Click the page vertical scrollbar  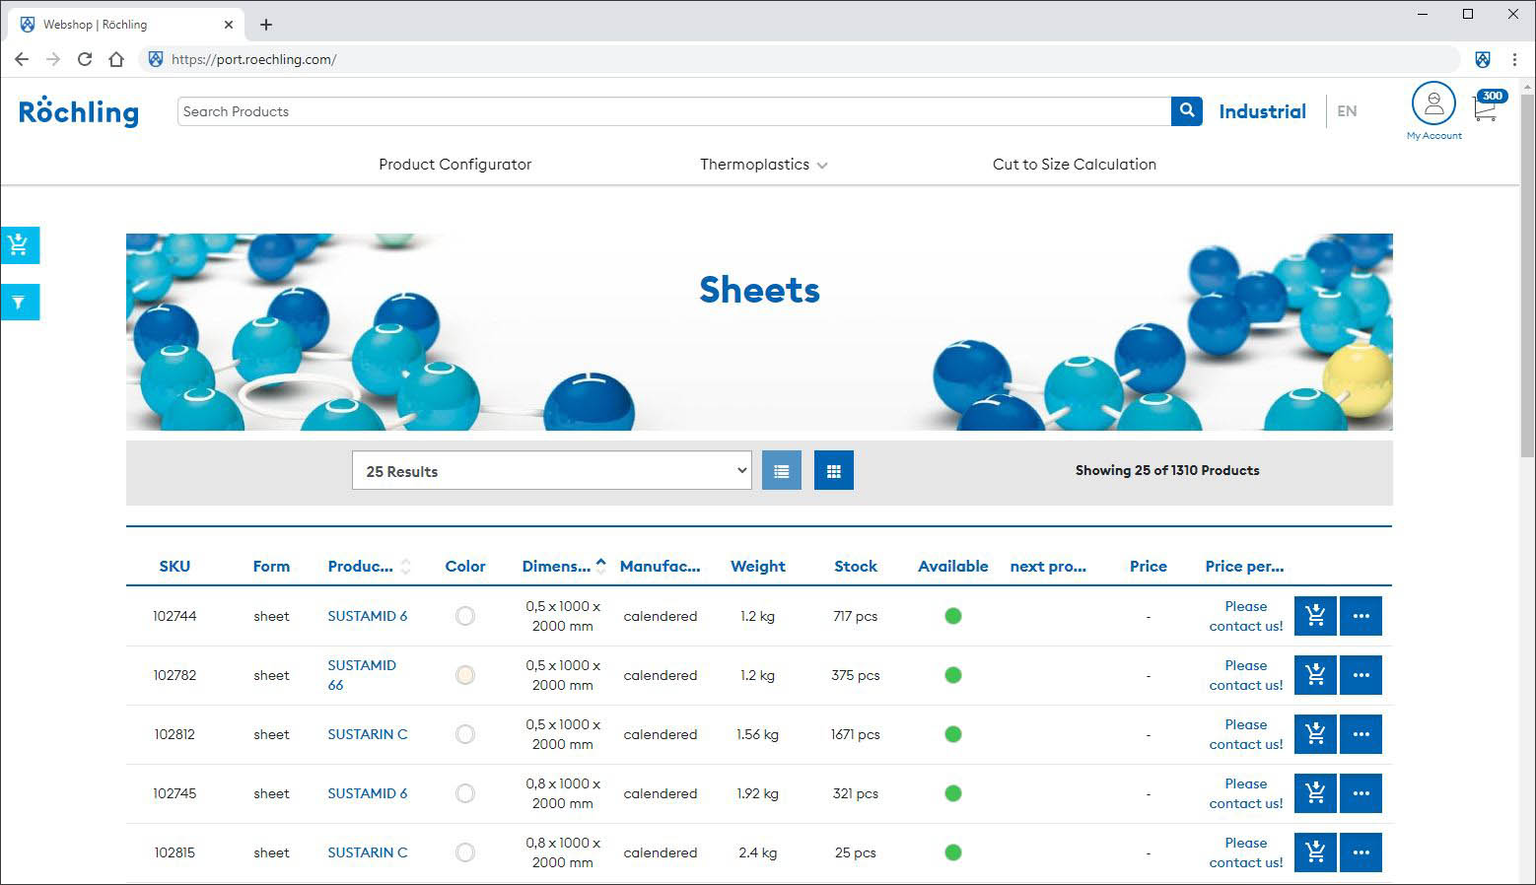pyautogui.click(x=1527, y=276)
